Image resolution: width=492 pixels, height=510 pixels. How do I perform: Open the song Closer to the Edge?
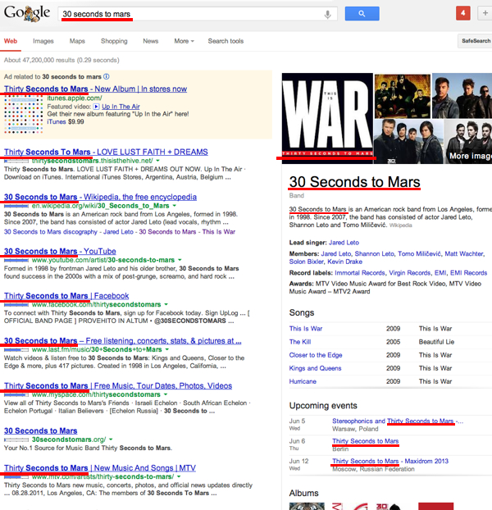pos(316,355)
